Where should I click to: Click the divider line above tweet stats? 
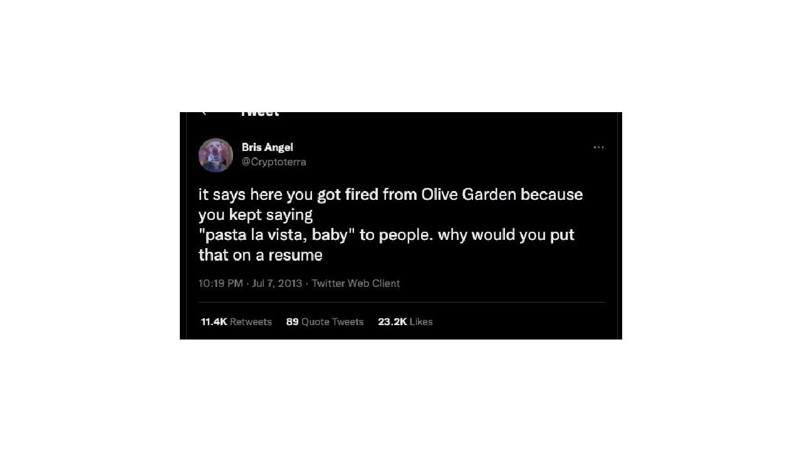click(402, 303)
